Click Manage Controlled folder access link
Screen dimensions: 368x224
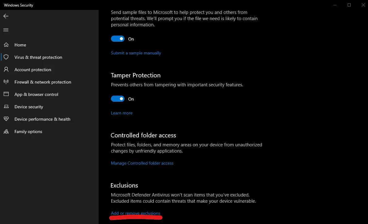(142, 163)
